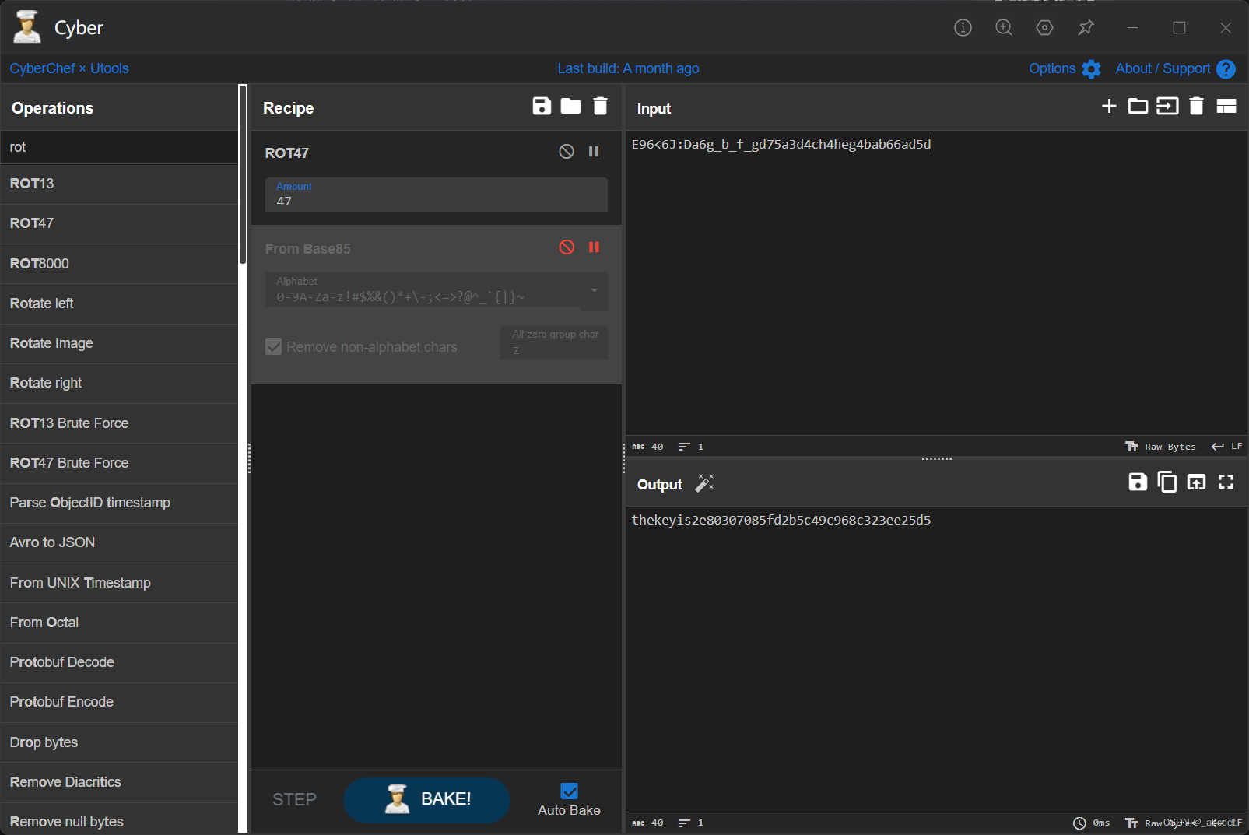Click the input text area
This screenshot has height=835, width=1249.
click(936, 282)
